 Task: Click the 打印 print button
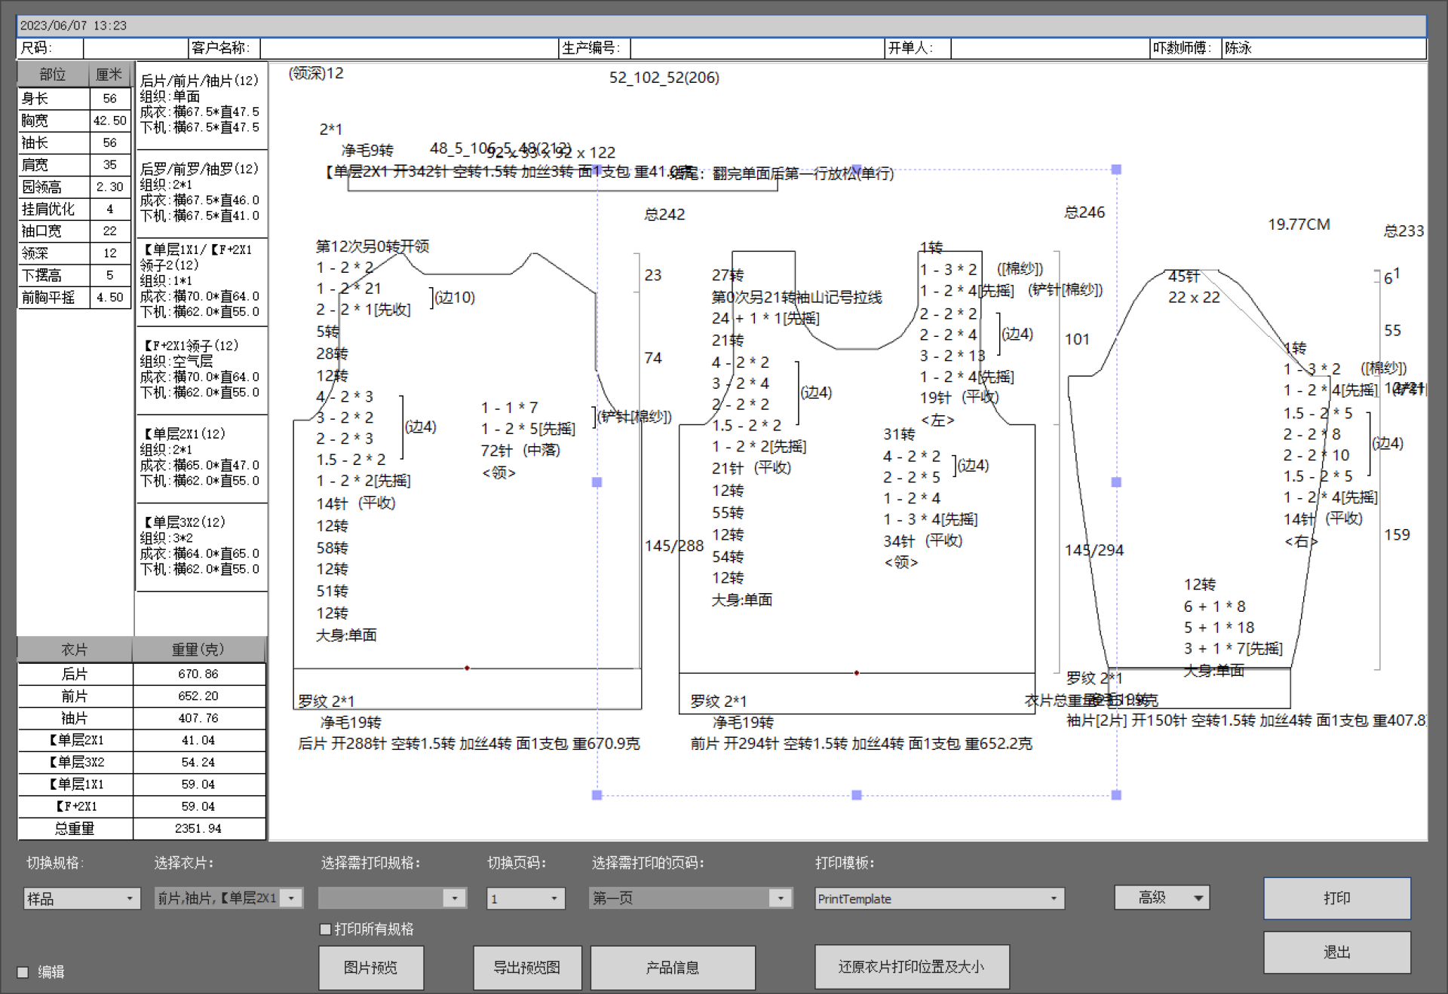pos(1336,898)
